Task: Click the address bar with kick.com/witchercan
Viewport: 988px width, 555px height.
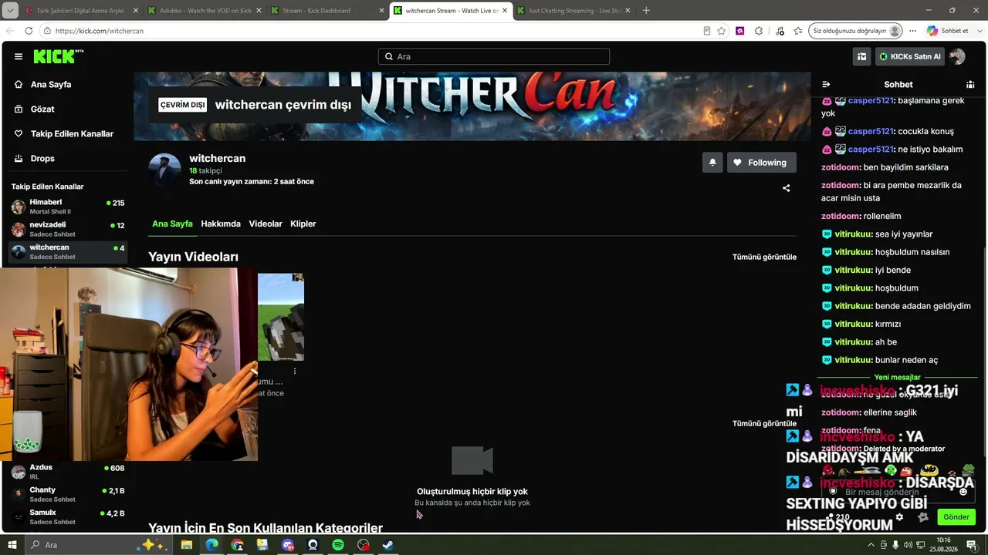Action: pyautogui.click(x=370, y=31)
